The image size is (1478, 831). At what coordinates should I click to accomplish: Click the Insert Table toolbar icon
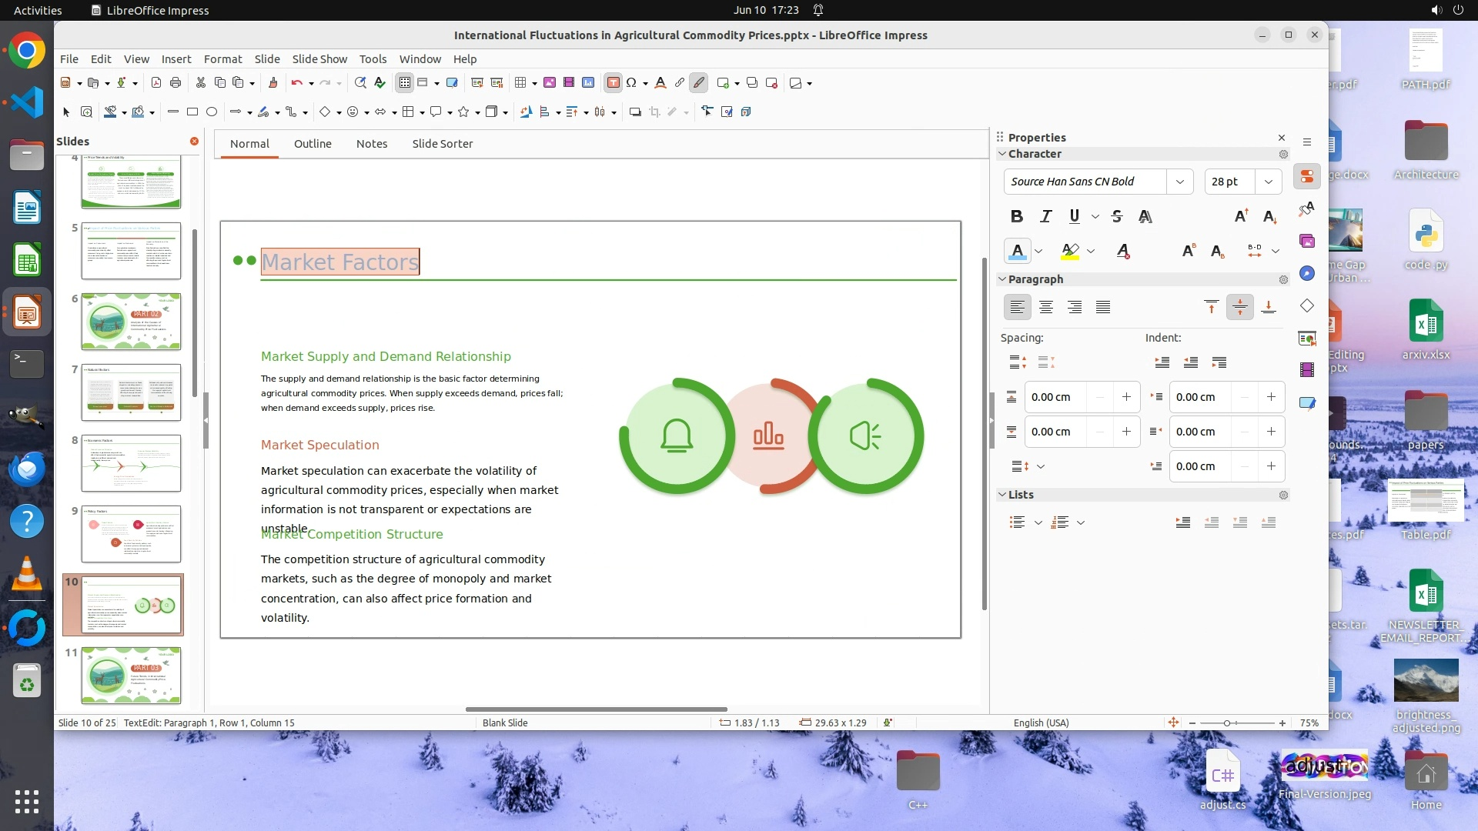pyautogui.click(x=520, y=83)
